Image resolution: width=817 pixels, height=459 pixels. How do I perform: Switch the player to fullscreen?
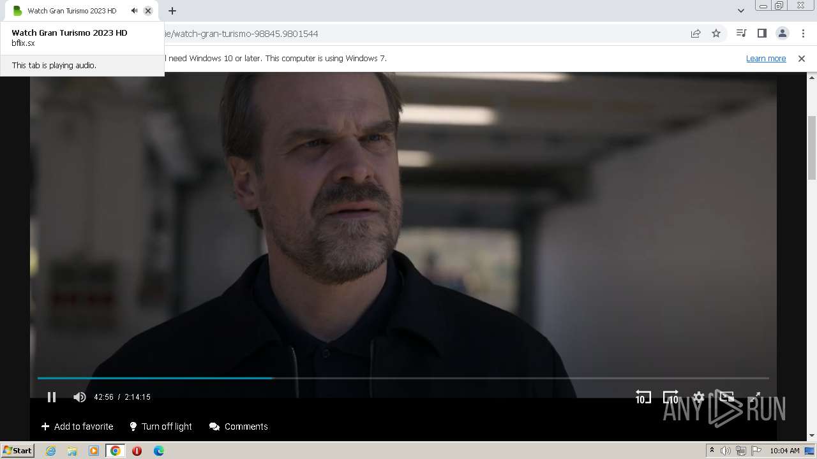click(754, 397)
